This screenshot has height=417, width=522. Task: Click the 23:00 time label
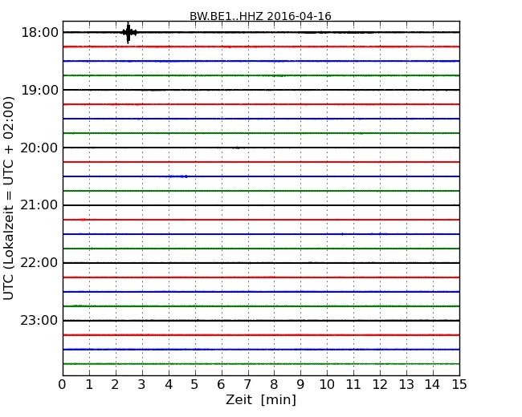click(x=39, y=320)
